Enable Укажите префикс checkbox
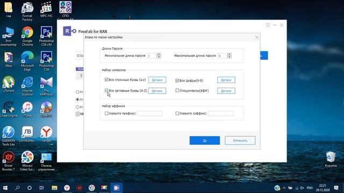The width and height of the screenshot is (344, 193). [x=106, y=113]
